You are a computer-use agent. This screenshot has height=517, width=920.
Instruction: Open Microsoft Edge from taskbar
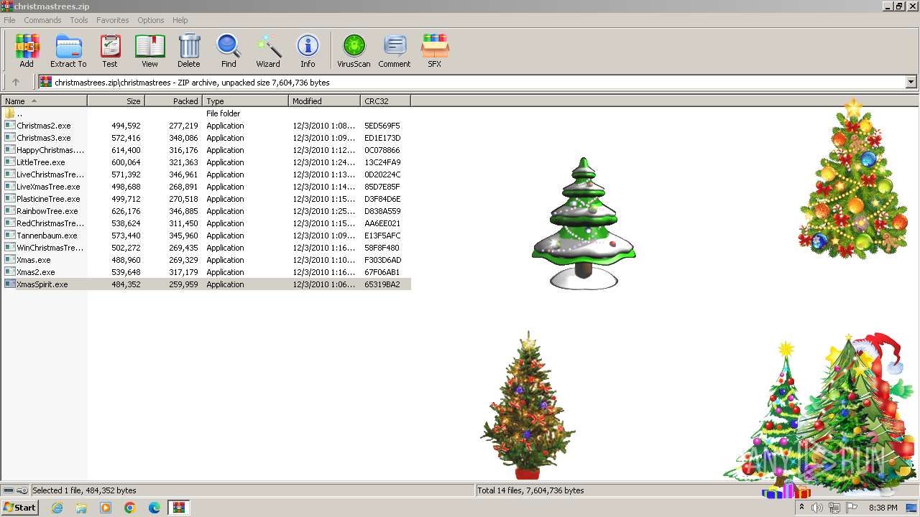pos(154,508)
